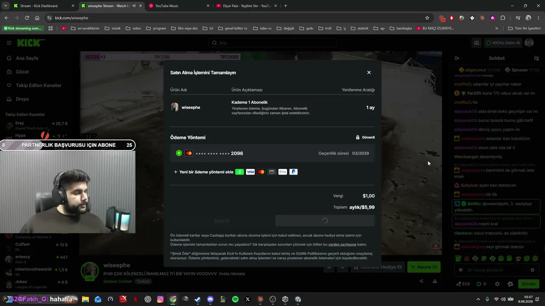Expand the browser tab search dropdown
This screenshot has height=306, width=545.
[x=6, y=6]
